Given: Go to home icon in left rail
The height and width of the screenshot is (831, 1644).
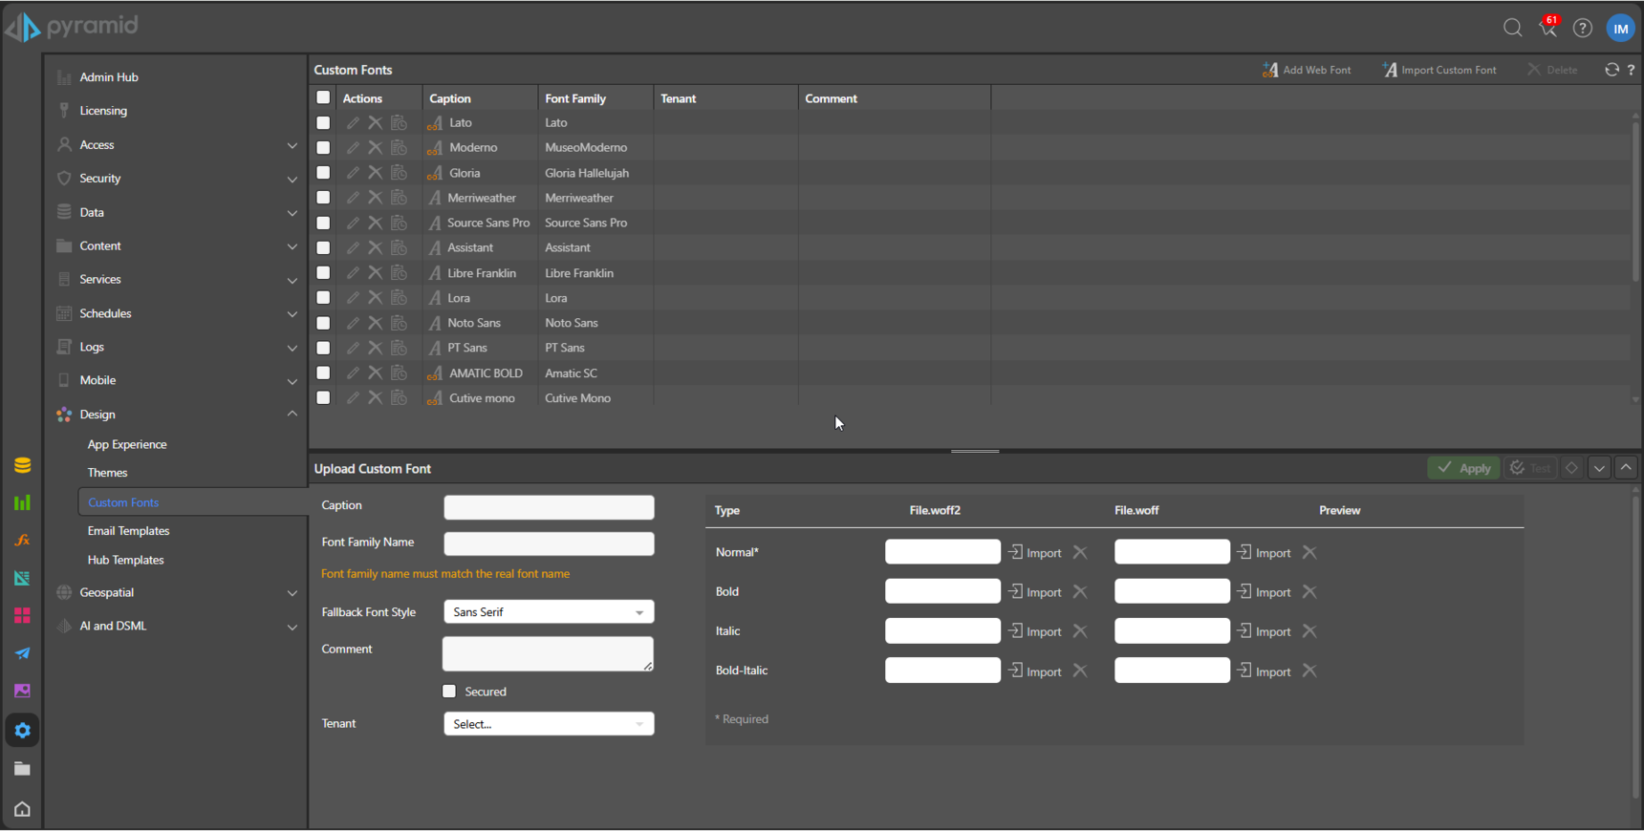Looking at the screenshot, I should 22,809.
